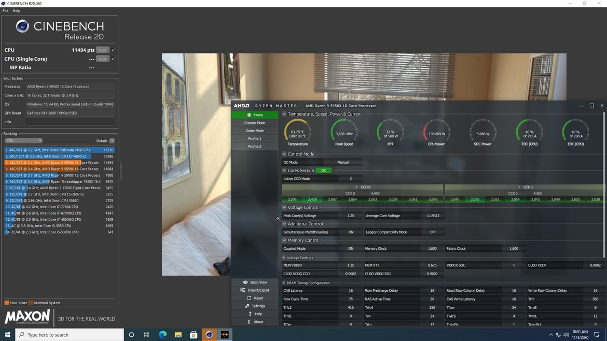The width and height of the screenshot is (607, 341).
Task: Click the Info field in Your System
Action: [x=70, y=122]
